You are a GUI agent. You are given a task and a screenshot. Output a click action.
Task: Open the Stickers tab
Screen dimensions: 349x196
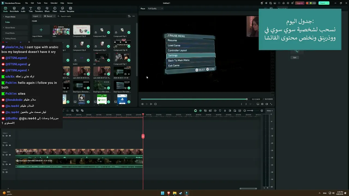pos(62,10)
